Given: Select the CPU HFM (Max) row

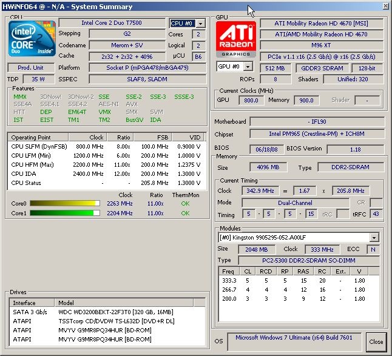Looking at the screenshot, I should click(107, 164).
